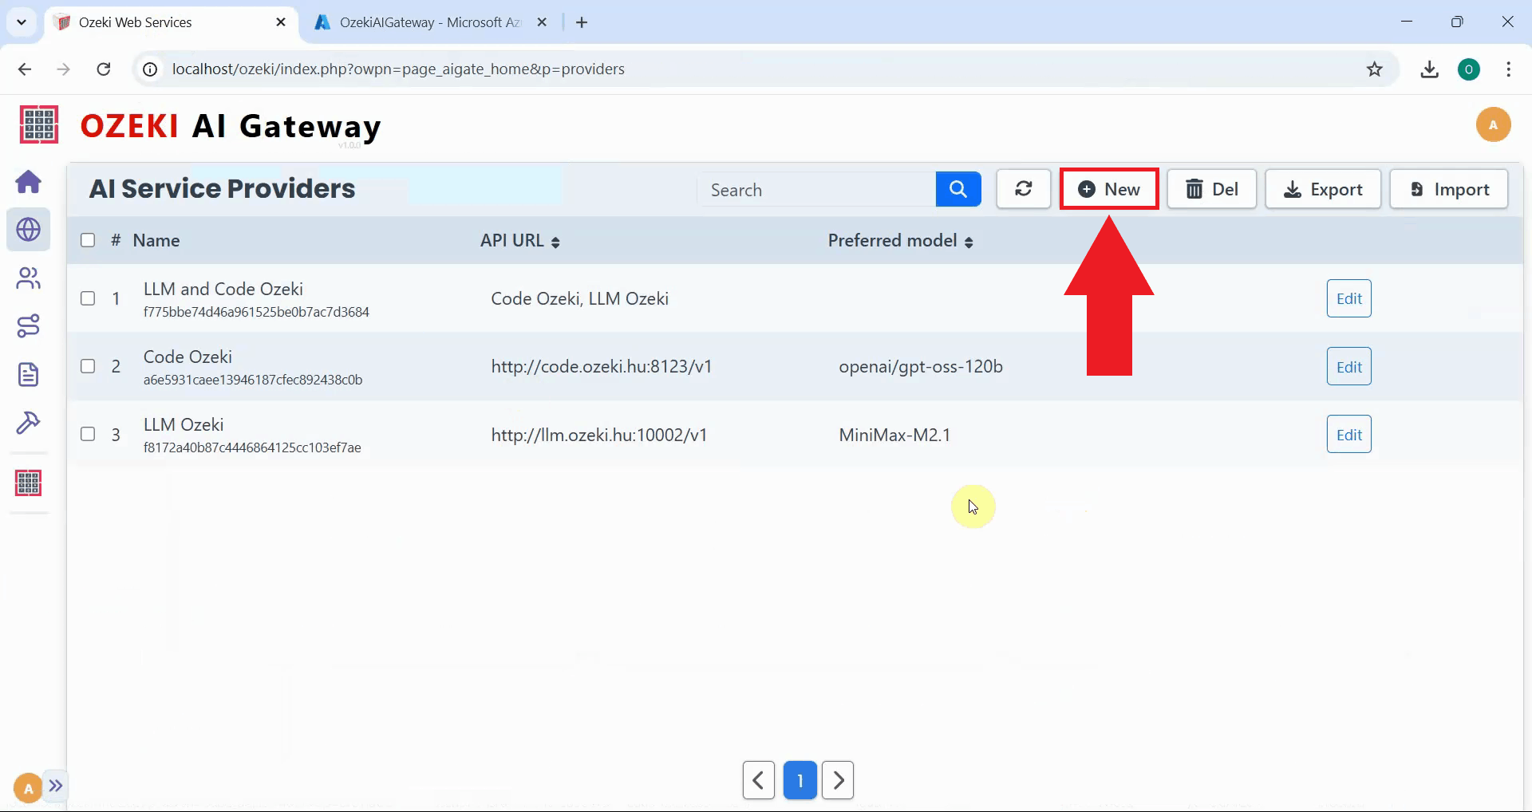
Task: Open the document logs icon in sidebar
Action: pos(29,374)
